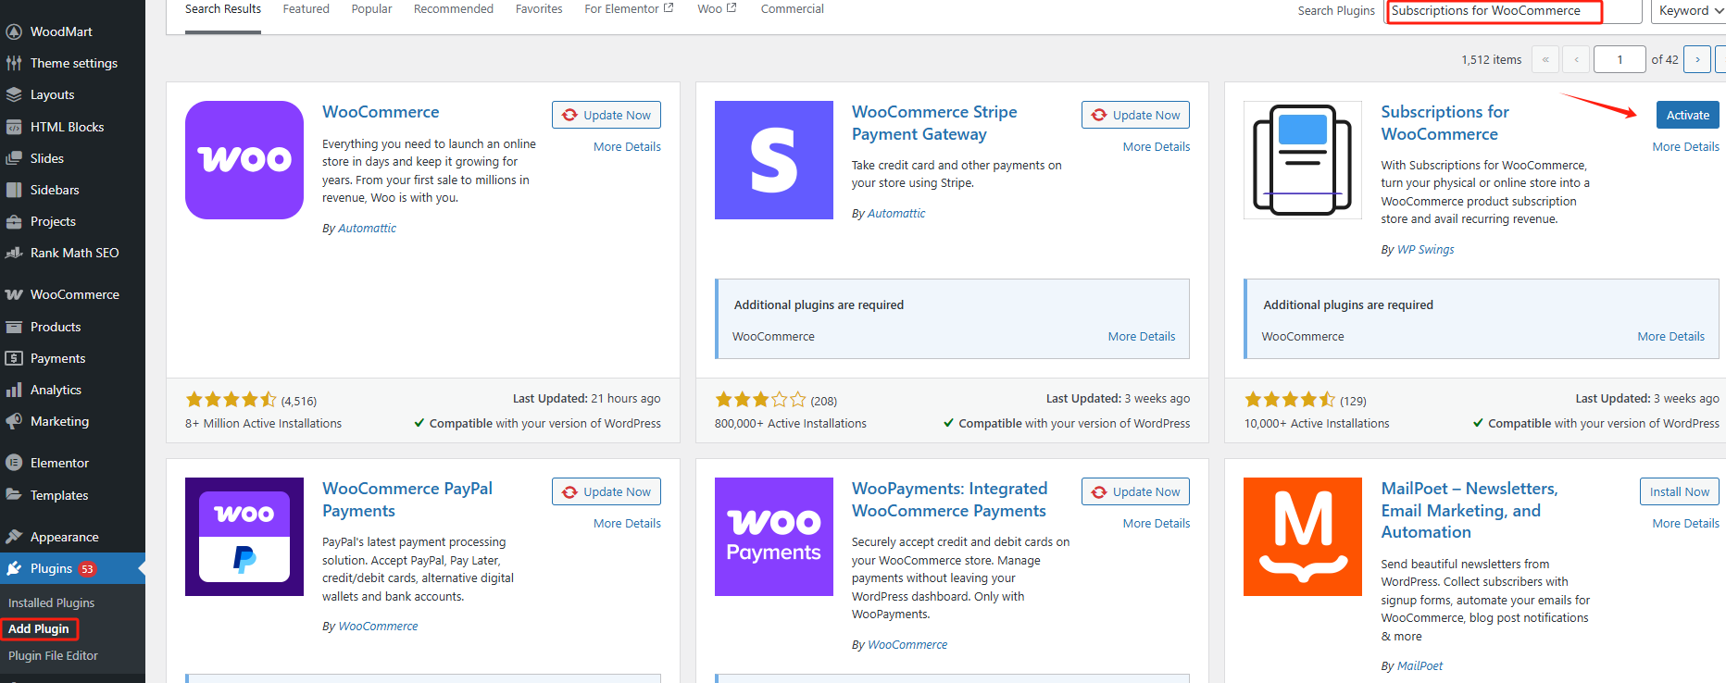
Task: Open Elementor from the sidebar
Action: pyautogui.click(x=59, y=463)
